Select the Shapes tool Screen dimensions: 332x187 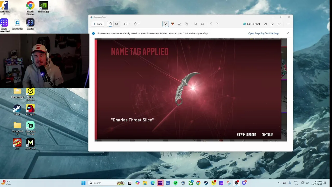tap(186, 24)
